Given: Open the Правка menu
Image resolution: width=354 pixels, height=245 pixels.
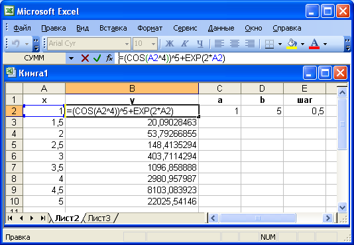Looking at the screenshot, I should (x=54, y=29).
